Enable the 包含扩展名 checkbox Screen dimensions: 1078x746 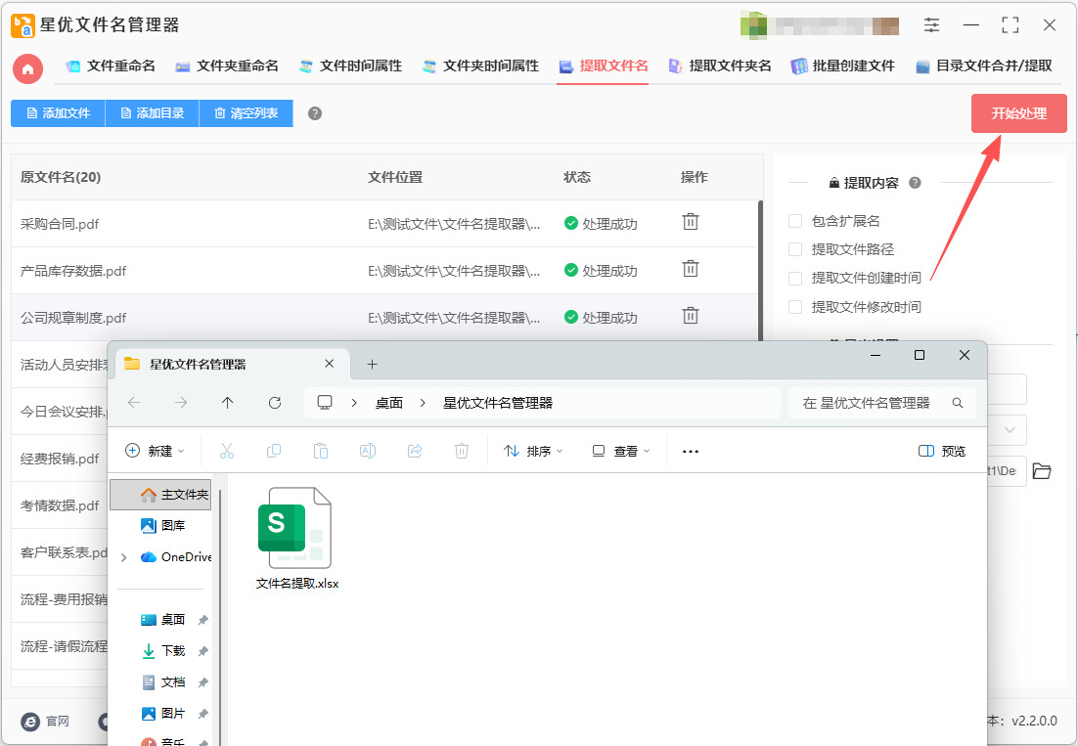point(795,221)
